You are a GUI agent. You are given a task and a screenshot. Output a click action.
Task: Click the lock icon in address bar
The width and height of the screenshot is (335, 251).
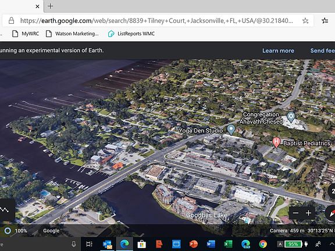tap(11, 21)
